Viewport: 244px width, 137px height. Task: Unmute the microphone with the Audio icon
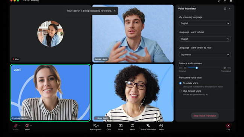click(x=15, y=125)
